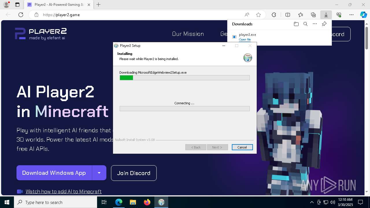Screen dimensions: 370x208
Task: Open the Copilot sidebar icon
Action: click(x=363, y=15)
